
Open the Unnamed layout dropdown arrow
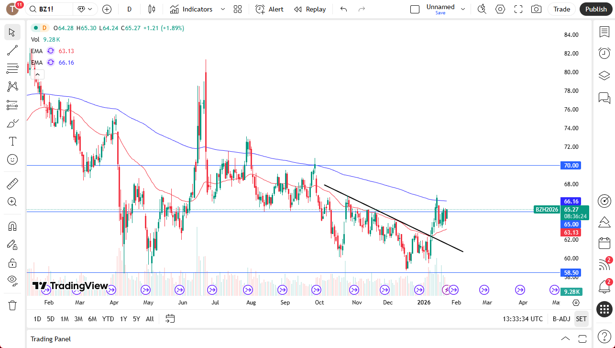[x=462, y=9]
